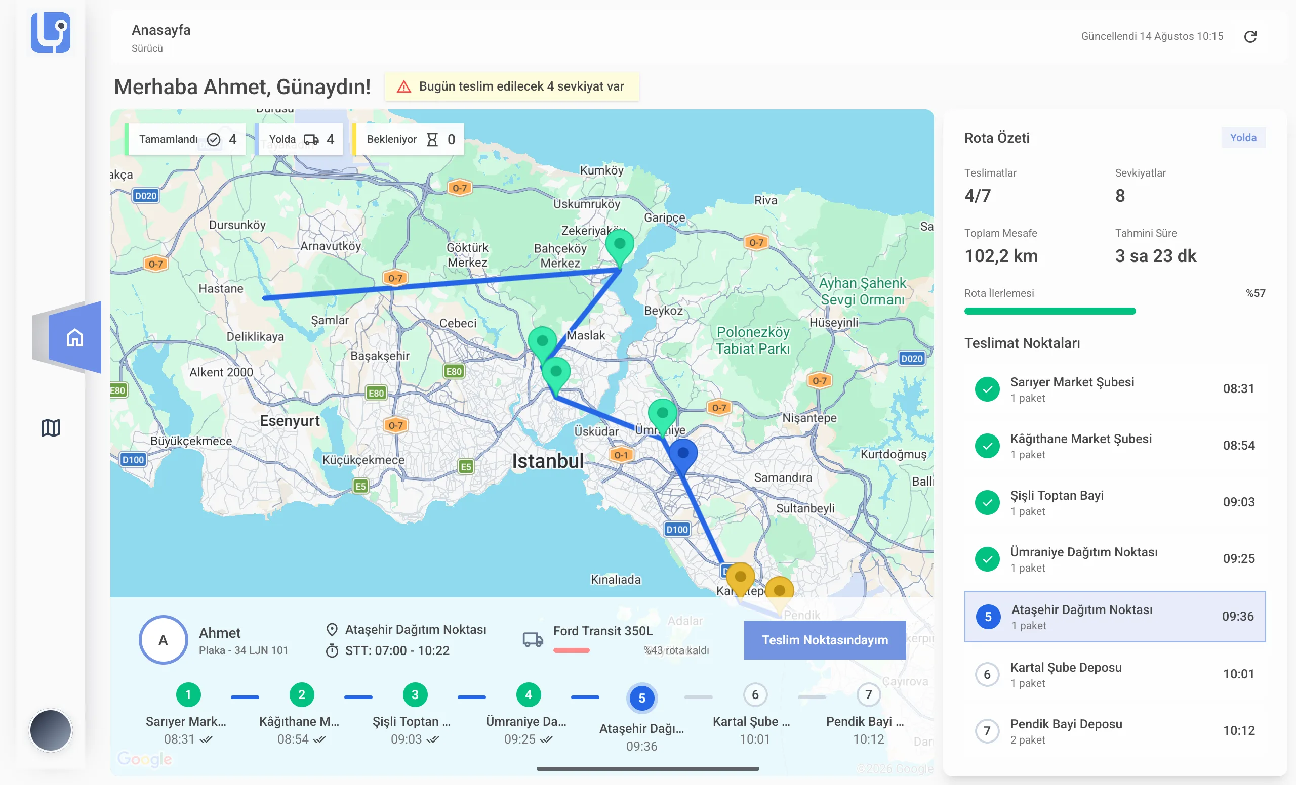This screenshot has height=785, width=1296.
Task: Click the Ford Transit truck icon
Action: click(x=533, y=639)
